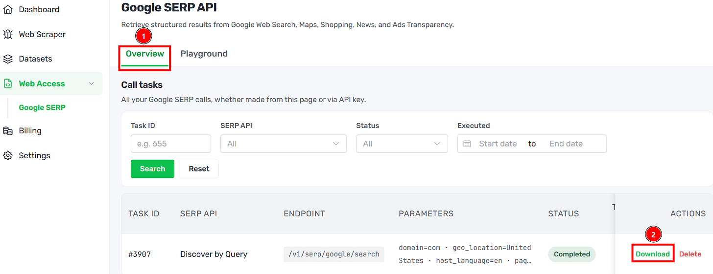Image resolution: width=713 pixels, height=274 pixels.
Task: Click the Settings gear icon
Action: tap(8, 155)
